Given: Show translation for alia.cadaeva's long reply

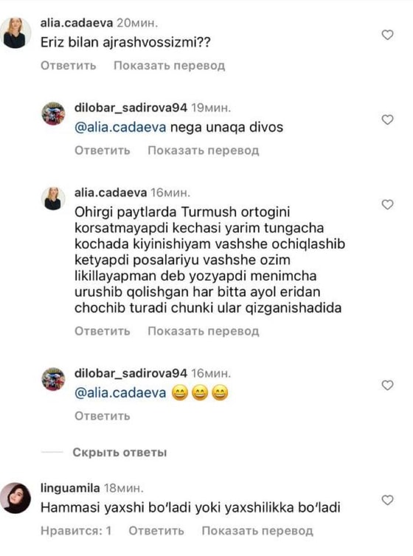Looking at the screenshot, I should tap(203, 331).
